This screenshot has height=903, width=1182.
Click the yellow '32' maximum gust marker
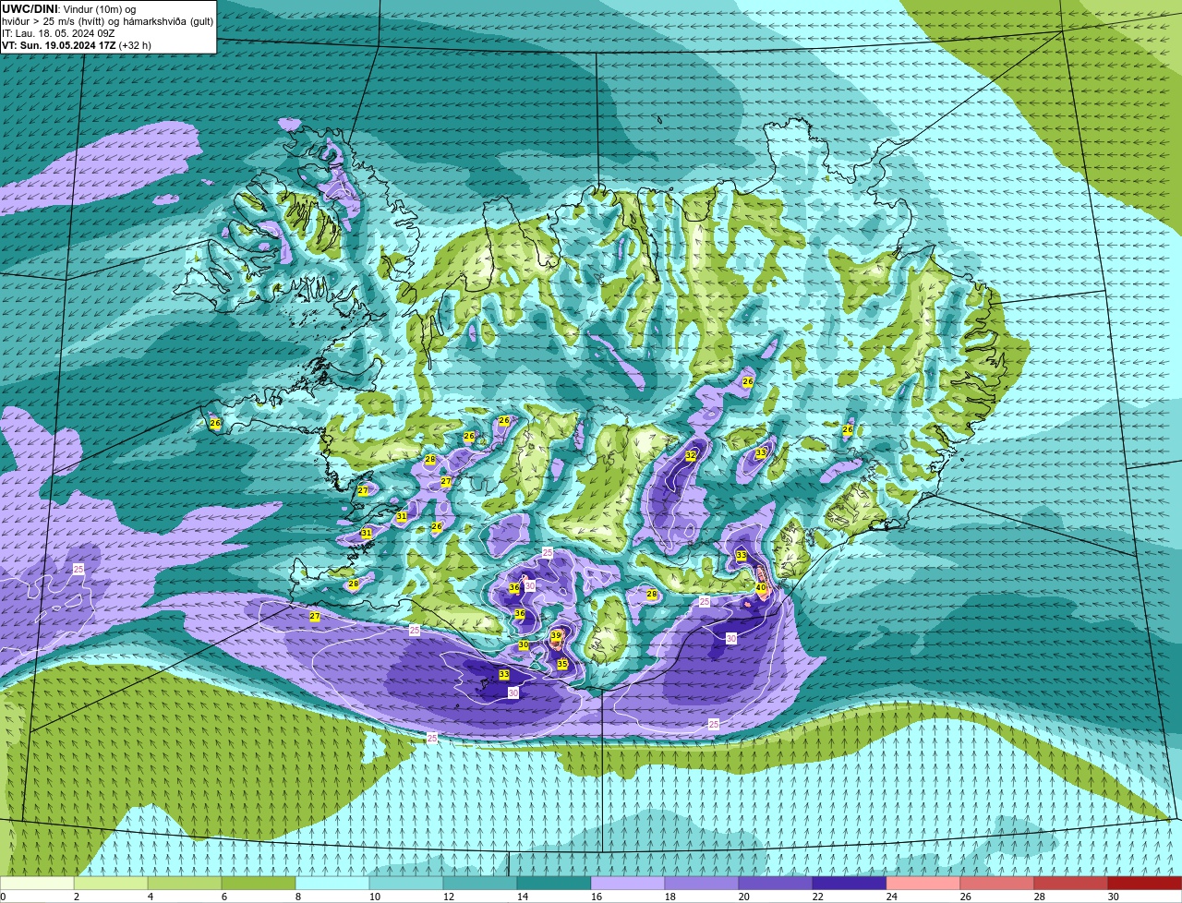tap(691, 455)
